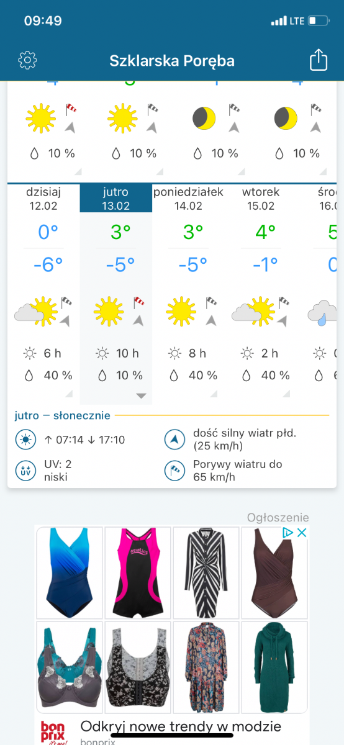Viewport: 344px width, 745px height.
Task: Collapse the jutro details with down arrow
Action: point(141,395)
